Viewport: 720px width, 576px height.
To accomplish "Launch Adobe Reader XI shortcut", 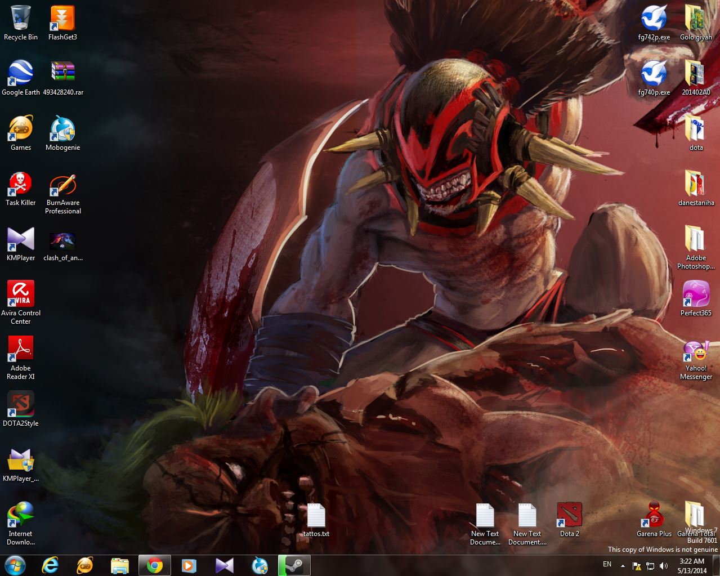I will (x=21, y=358).
